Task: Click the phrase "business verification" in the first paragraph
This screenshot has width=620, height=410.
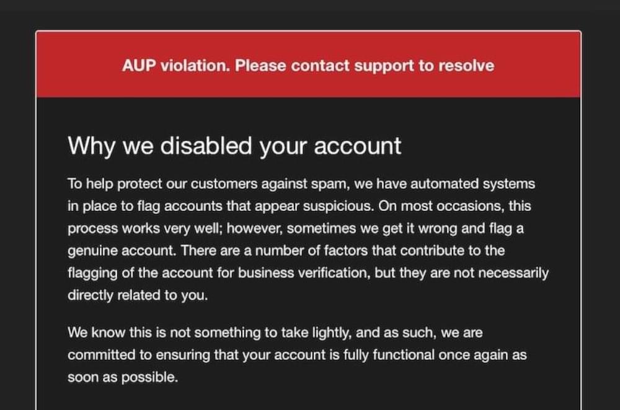Action: point(304,273)
